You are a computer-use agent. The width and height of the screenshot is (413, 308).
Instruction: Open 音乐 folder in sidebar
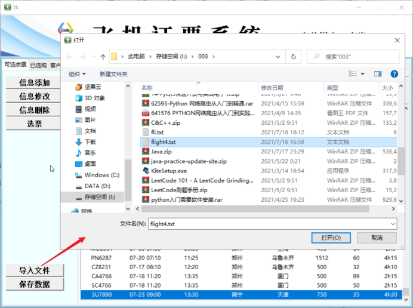[86, 153]
